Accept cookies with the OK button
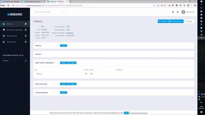This screenshot has height=115, width=205. click(x=126, y=113)
